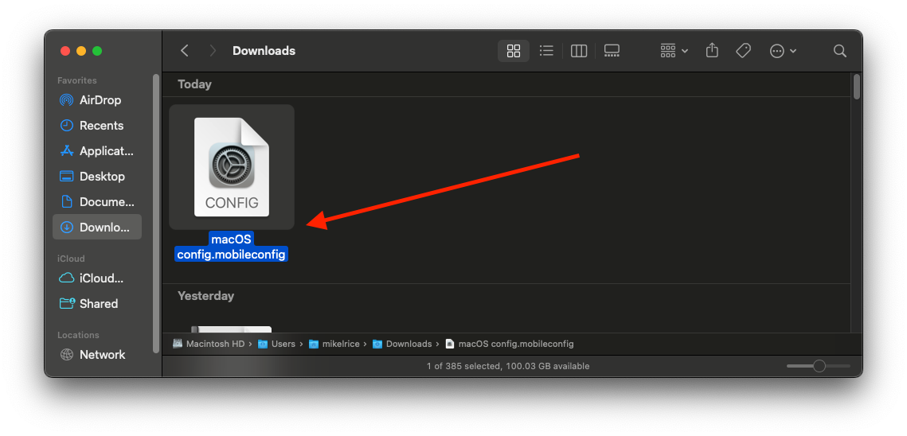Click macOS config.mobileconfig in path bar
The height and width of the screenshot is (436, 907).
510,344
